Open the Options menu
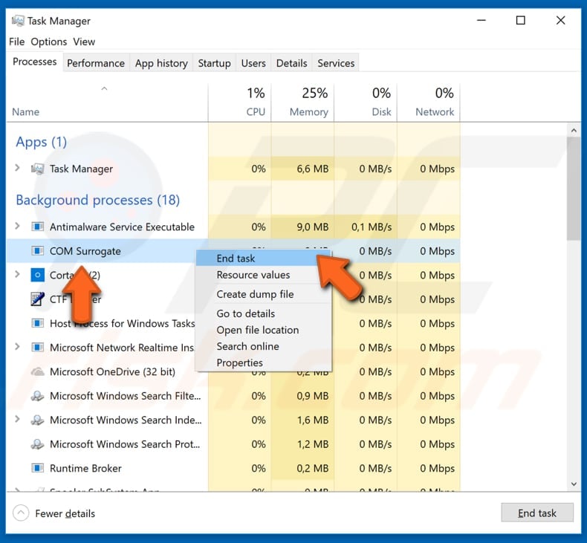The width and height of the screenshot is (587, 543). pos(48,42)
